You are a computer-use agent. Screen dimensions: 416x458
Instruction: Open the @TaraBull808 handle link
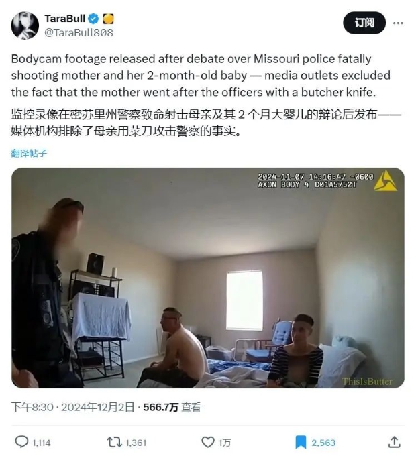click(x=79, y=32)
